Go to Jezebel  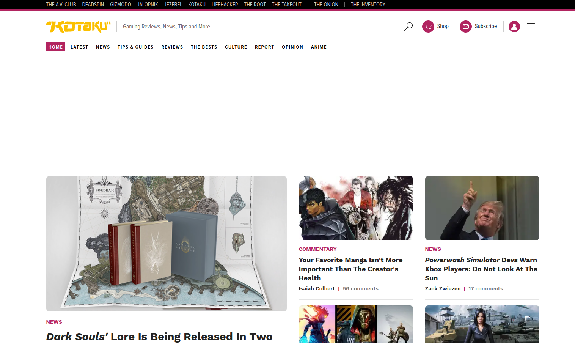tap(173, 5)
